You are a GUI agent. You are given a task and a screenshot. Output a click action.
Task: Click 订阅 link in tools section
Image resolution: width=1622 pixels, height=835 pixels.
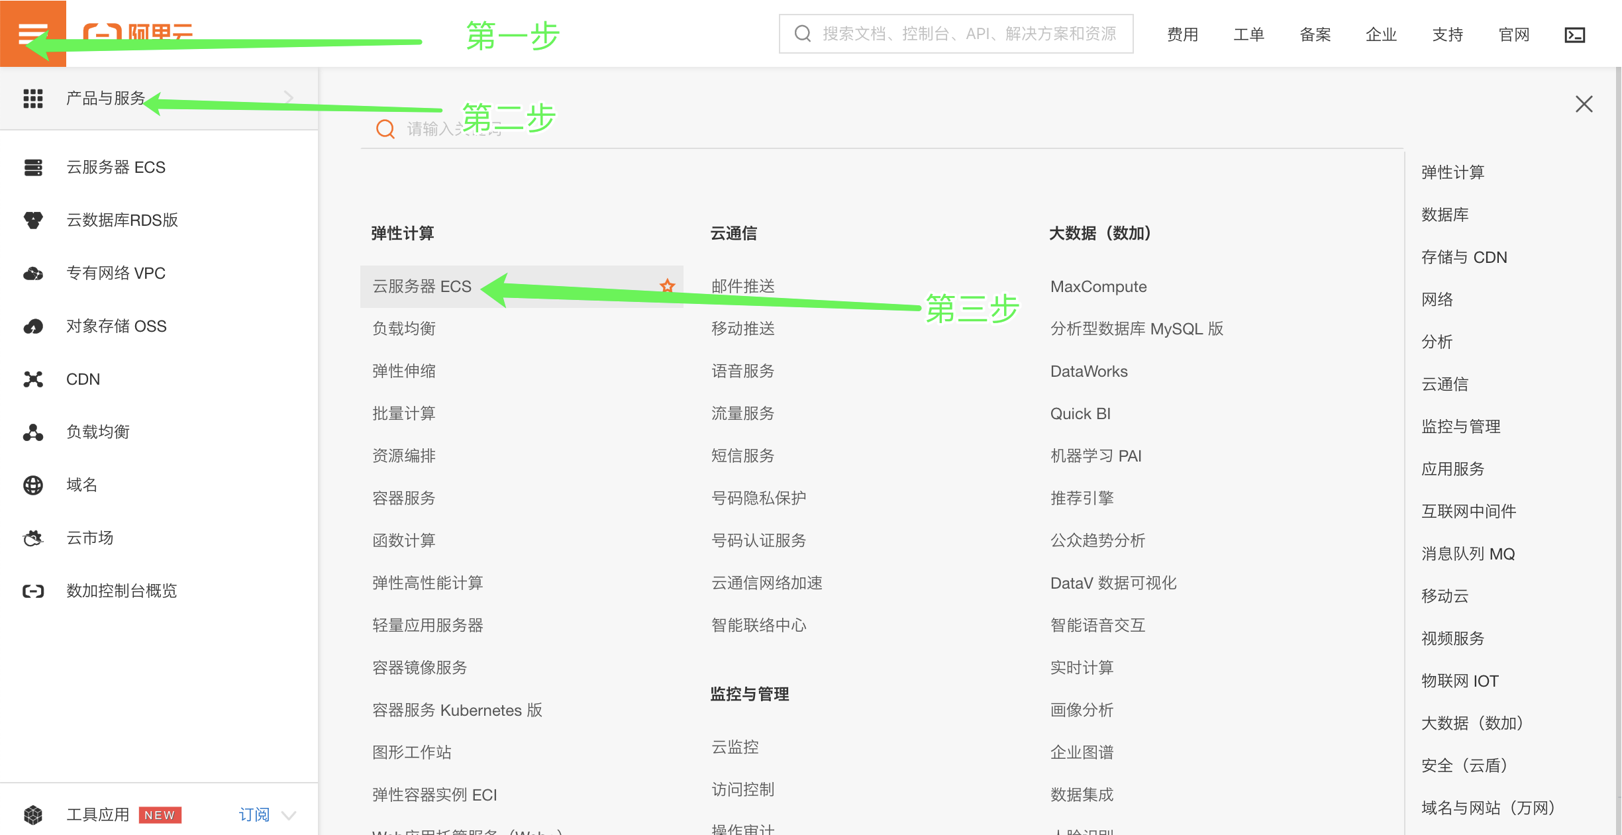pos(254,815)
